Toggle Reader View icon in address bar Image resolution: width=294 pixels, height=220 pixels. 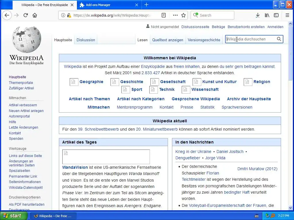(164, 15)
